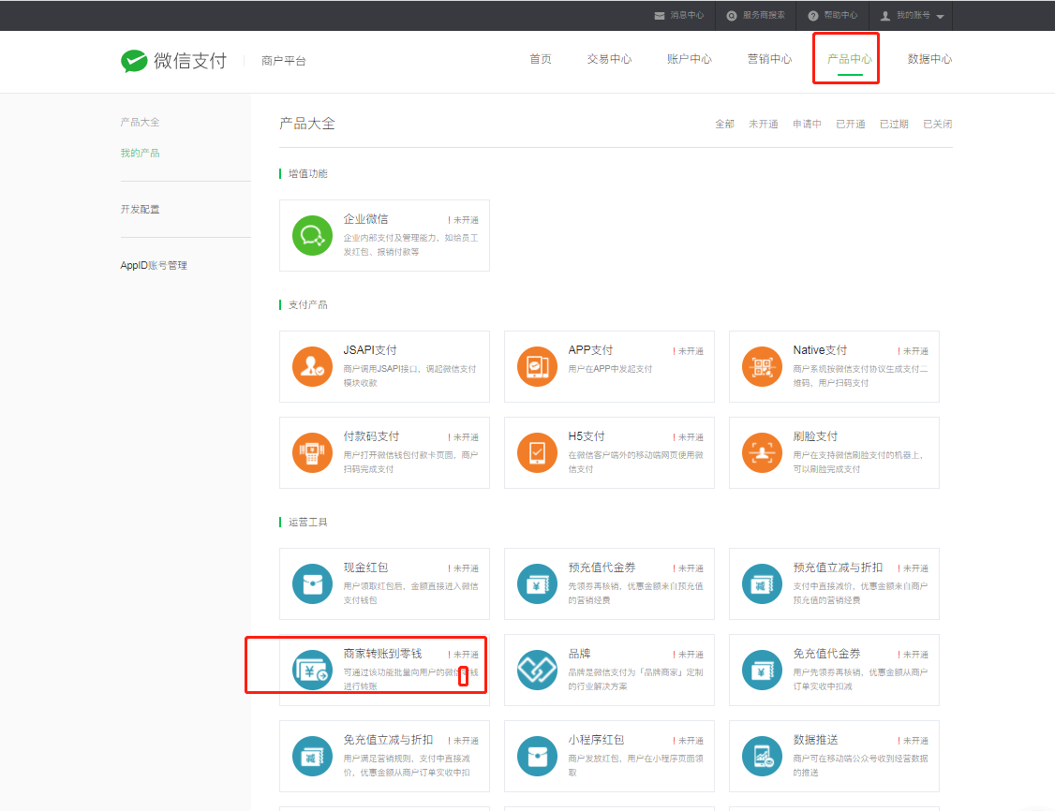Image resolution: width=1055 pixels, height=811 pixels.
Task: Go to the 交易中心 navigation tab
Action: click(609, 59)
